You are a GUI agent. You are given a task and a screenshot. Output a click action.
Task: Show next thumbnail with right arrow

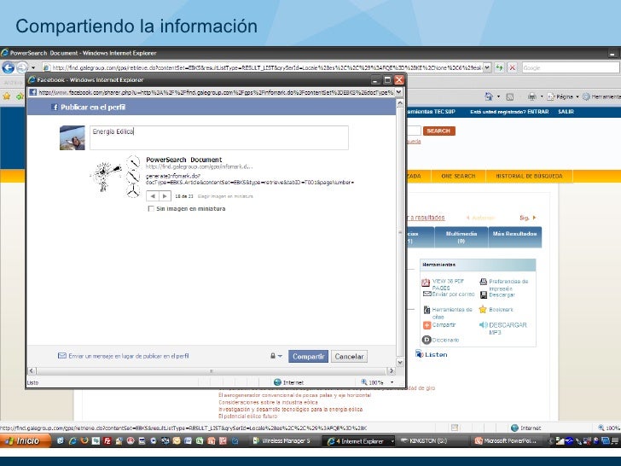pos(165,195)
